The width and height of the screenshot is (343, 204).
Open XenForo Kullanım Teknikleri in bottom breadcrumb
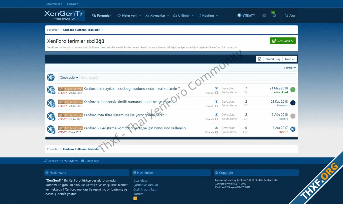[x=81, y=149]
